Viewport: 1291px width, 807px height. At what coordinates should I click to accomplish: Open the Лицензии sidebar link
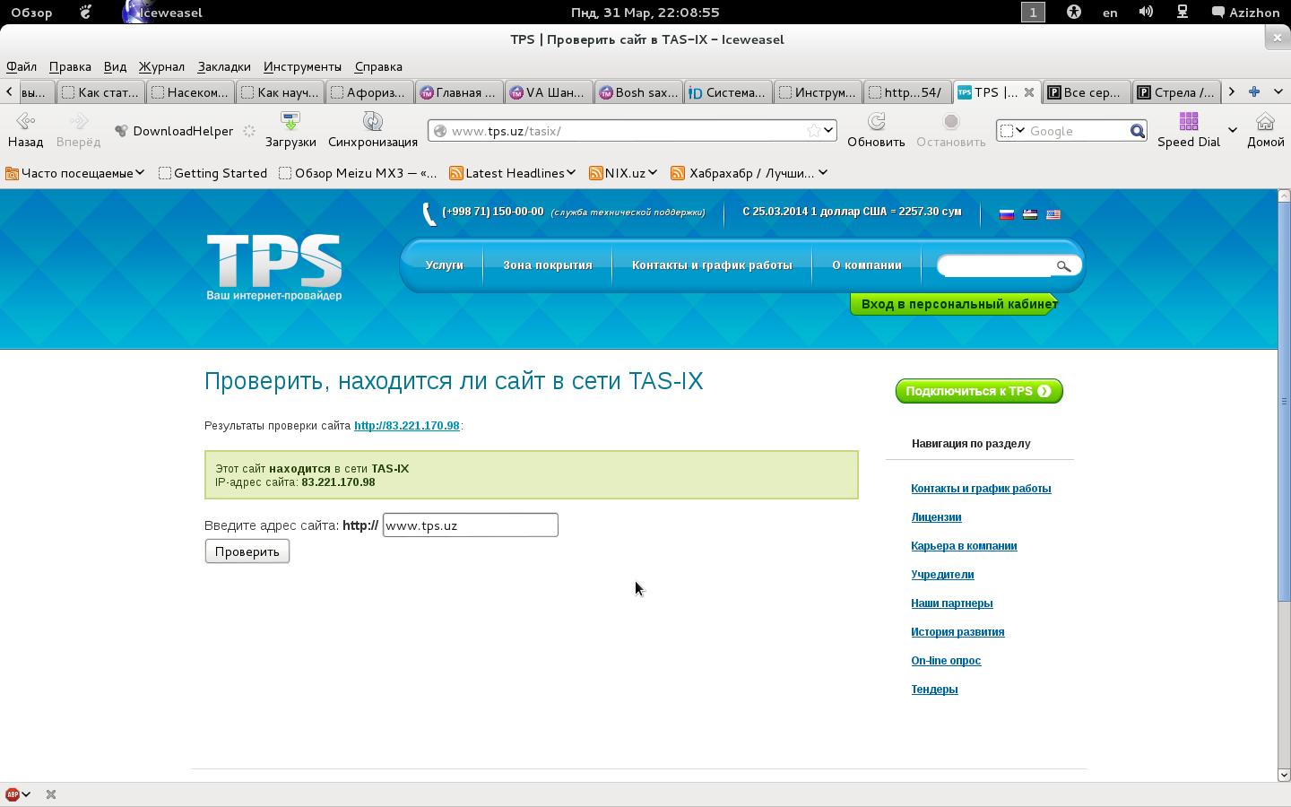pyautogui.click(x=936, y=517)
